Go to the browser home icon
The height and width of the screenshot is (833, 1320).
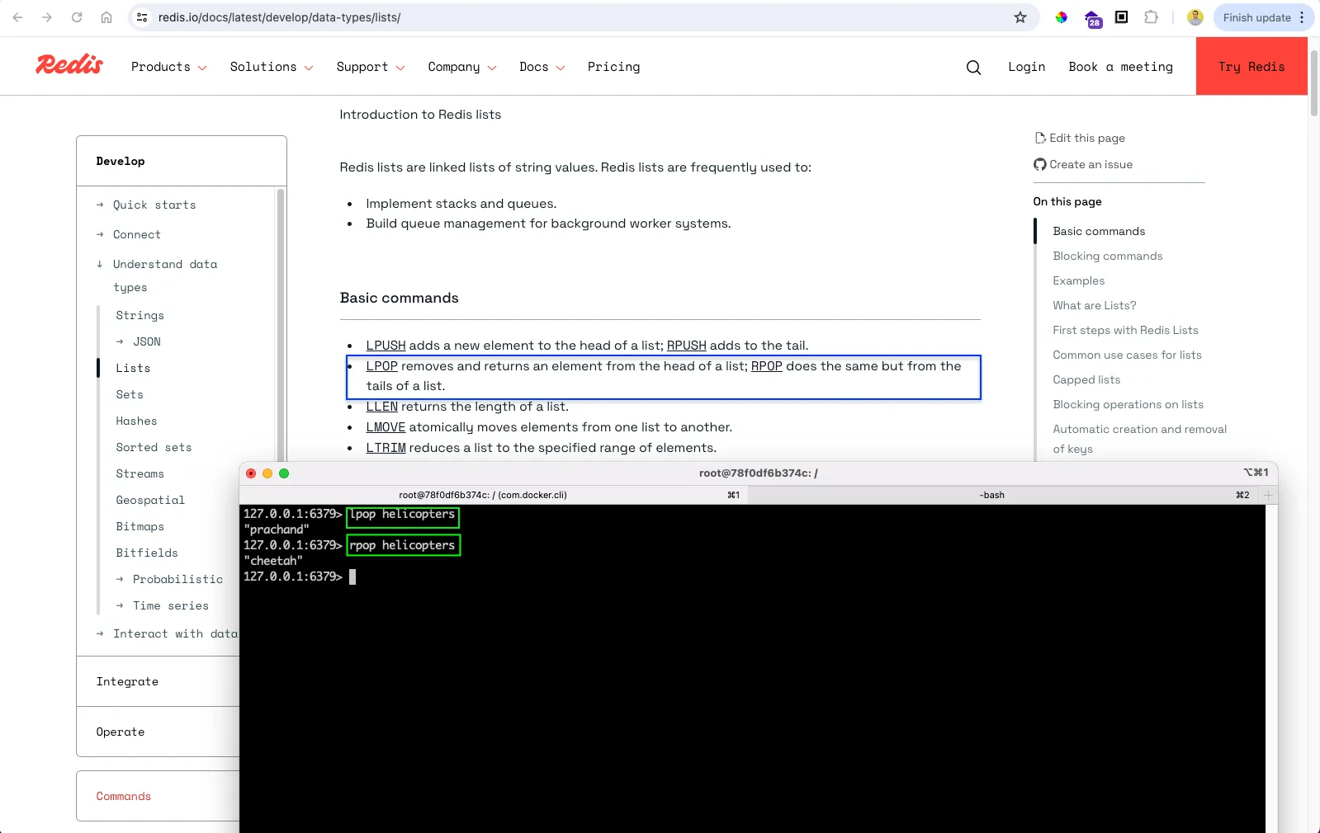(x=106, y=17)
